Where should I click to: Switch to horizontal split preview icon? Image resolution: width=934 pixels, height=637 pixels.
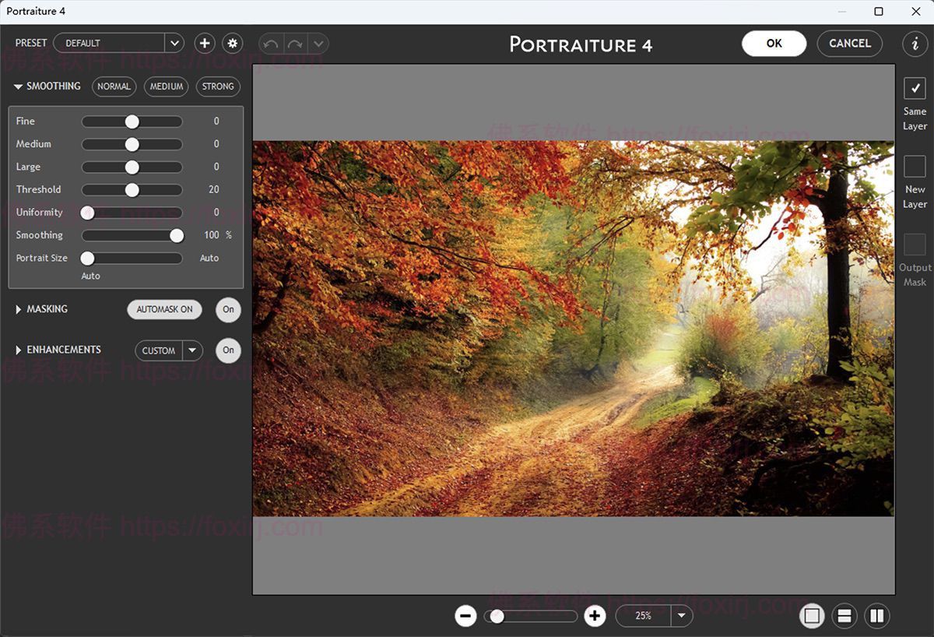click(844, 616)
